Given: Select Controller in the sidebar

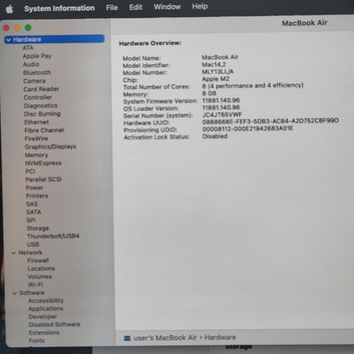Looking at the screenshot, I should (x=37, y=97).
